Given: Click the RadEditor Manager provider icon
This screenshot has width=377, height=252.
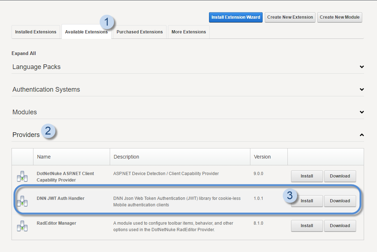Looking at the screenshot, I should 22,226.
